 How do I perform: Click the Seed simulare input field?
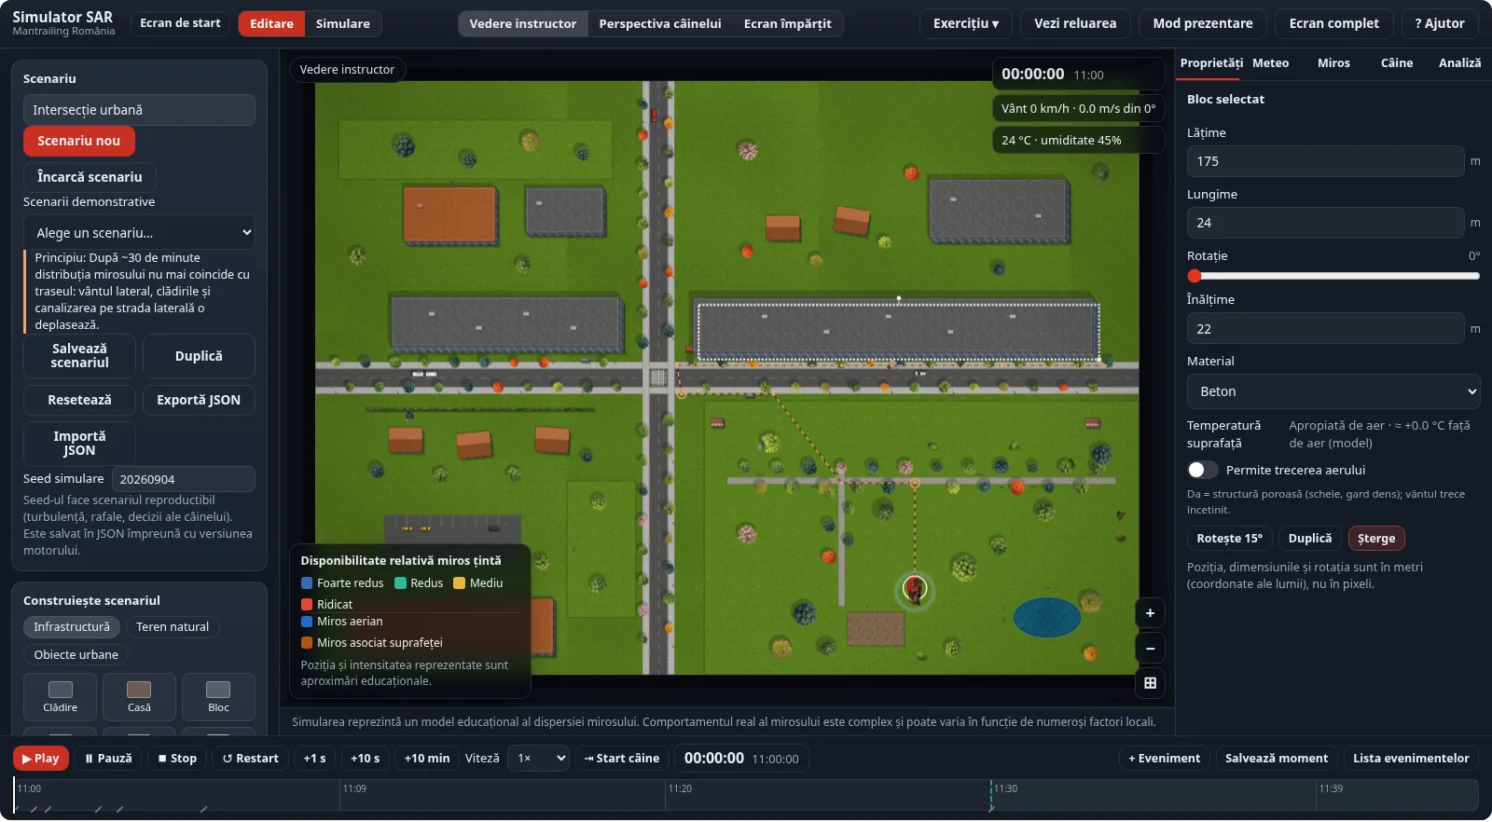184,479
